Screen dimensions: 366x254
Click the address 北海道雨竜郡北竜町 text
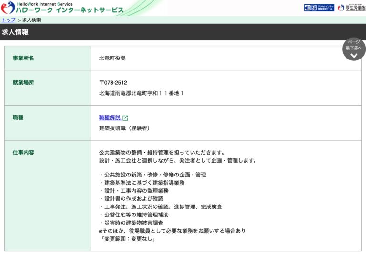pos(141,93)
